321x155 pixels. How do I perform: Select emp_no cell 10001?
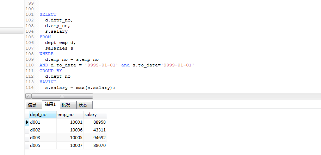(x=70, y=122)
